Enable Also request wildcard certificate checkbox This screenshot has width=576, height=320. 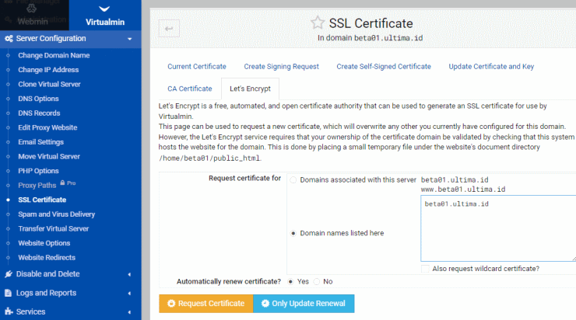point(425,269)
